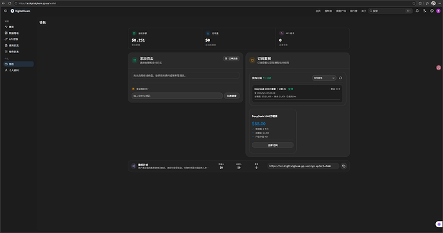
Task: Bookmark this page with the star icon
Action: pyautogui.click(x=414, y=3)
